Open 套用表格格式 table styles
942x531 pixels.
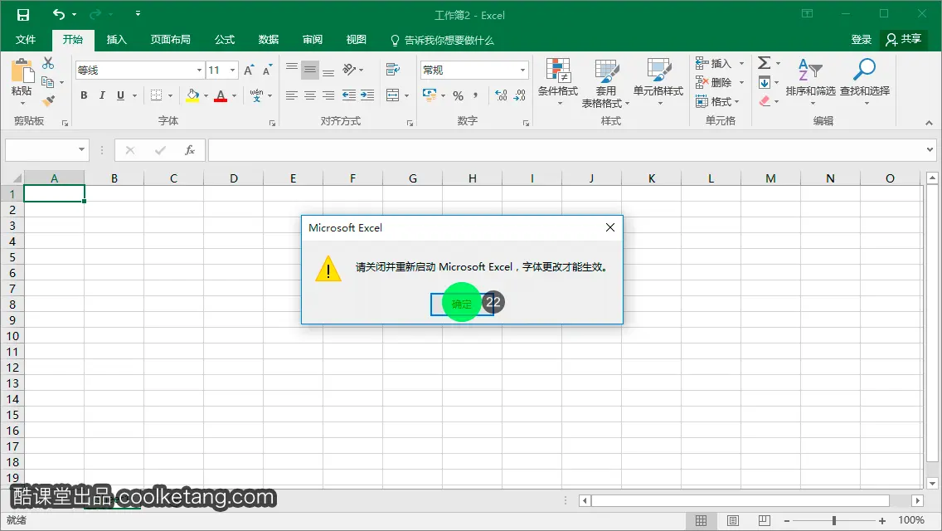[605, 83]
